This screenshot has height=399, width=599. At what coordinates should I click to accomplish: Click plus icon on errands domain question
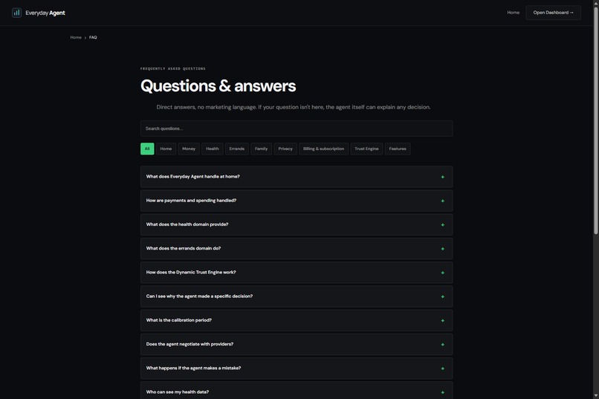[443, 249]
